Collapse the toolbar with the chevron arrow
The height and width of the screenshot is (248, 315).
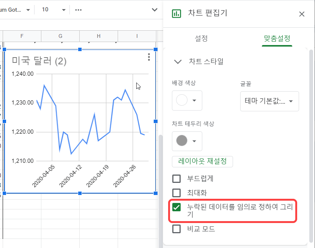click(x=154, y=9)
